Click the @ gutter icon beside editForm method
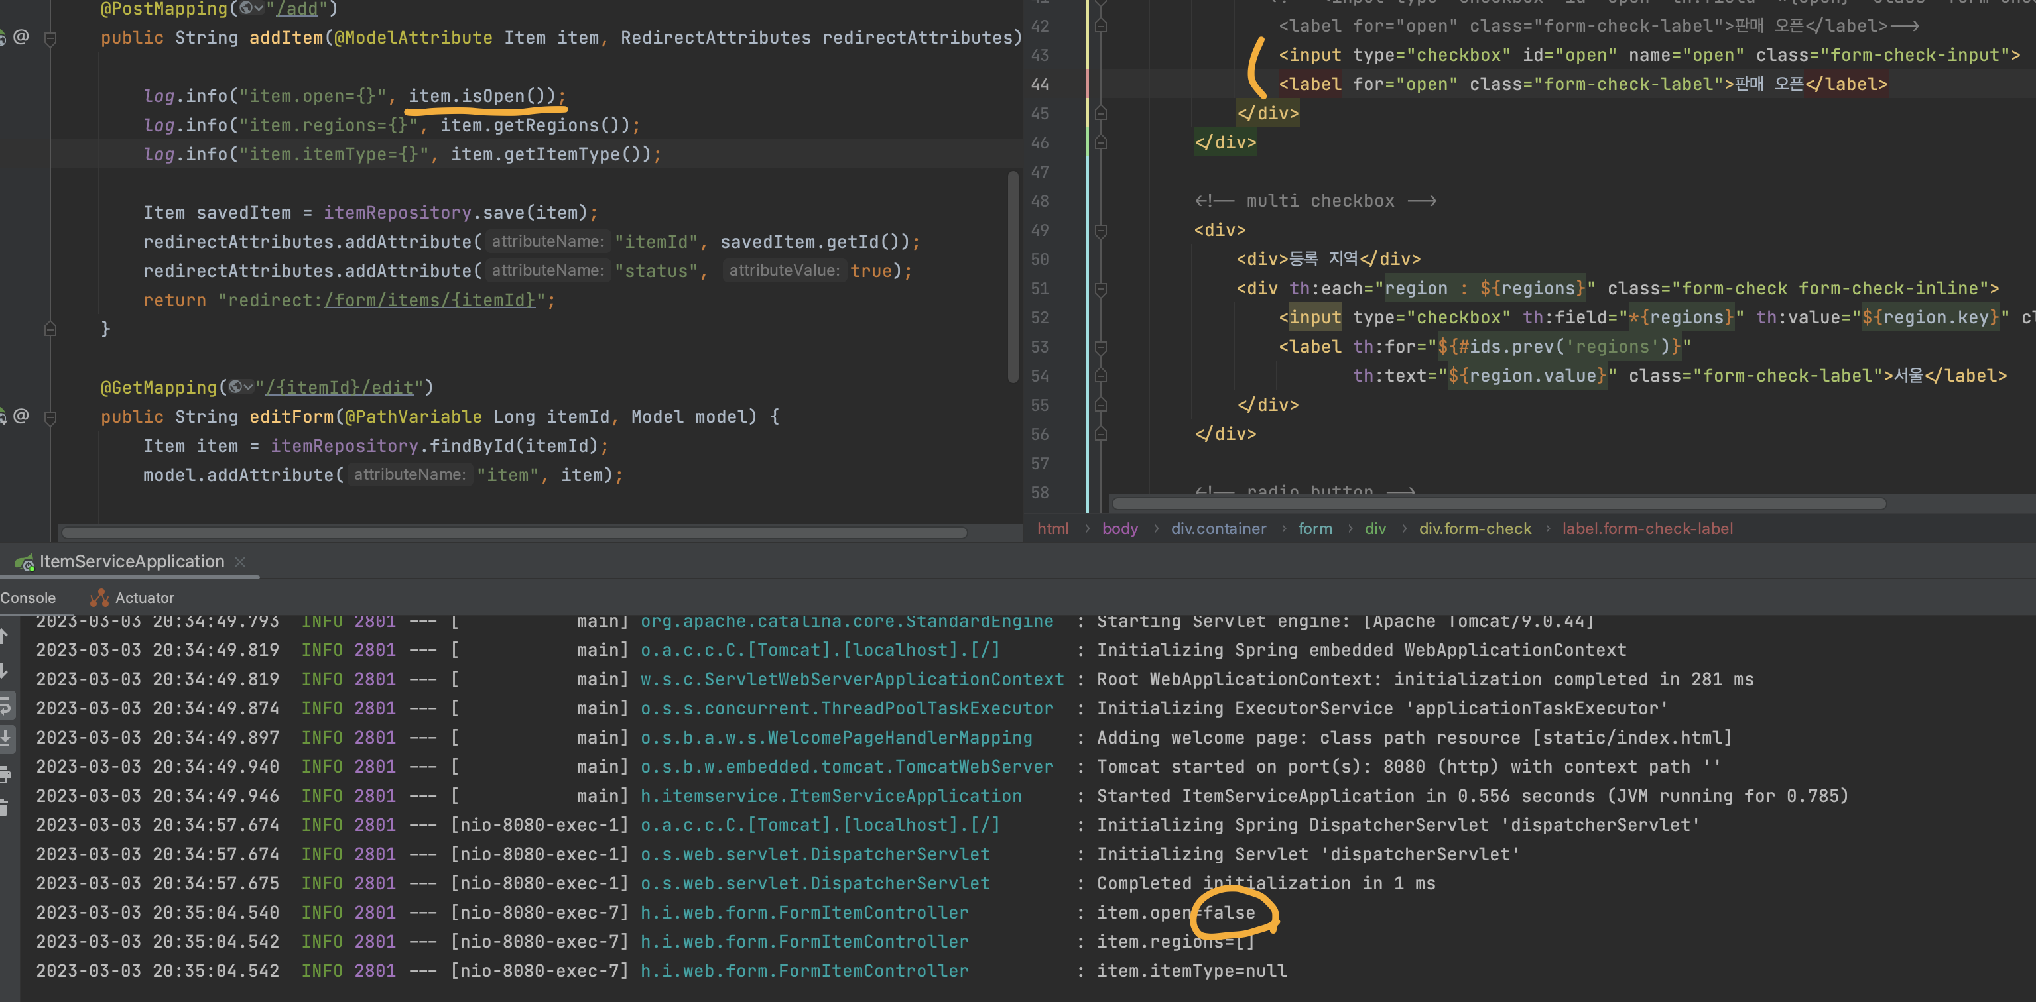 [x=21, y=416]
